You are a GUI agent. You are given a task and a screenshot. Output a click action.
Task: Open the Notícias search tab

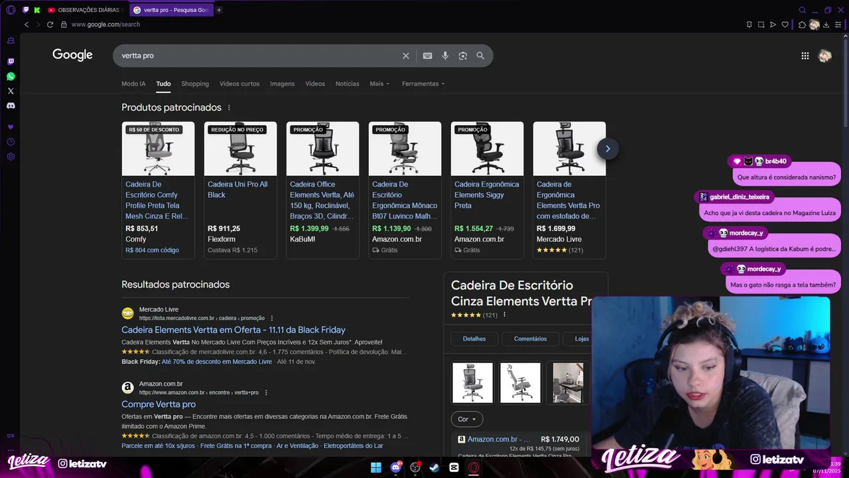[347, 84]
